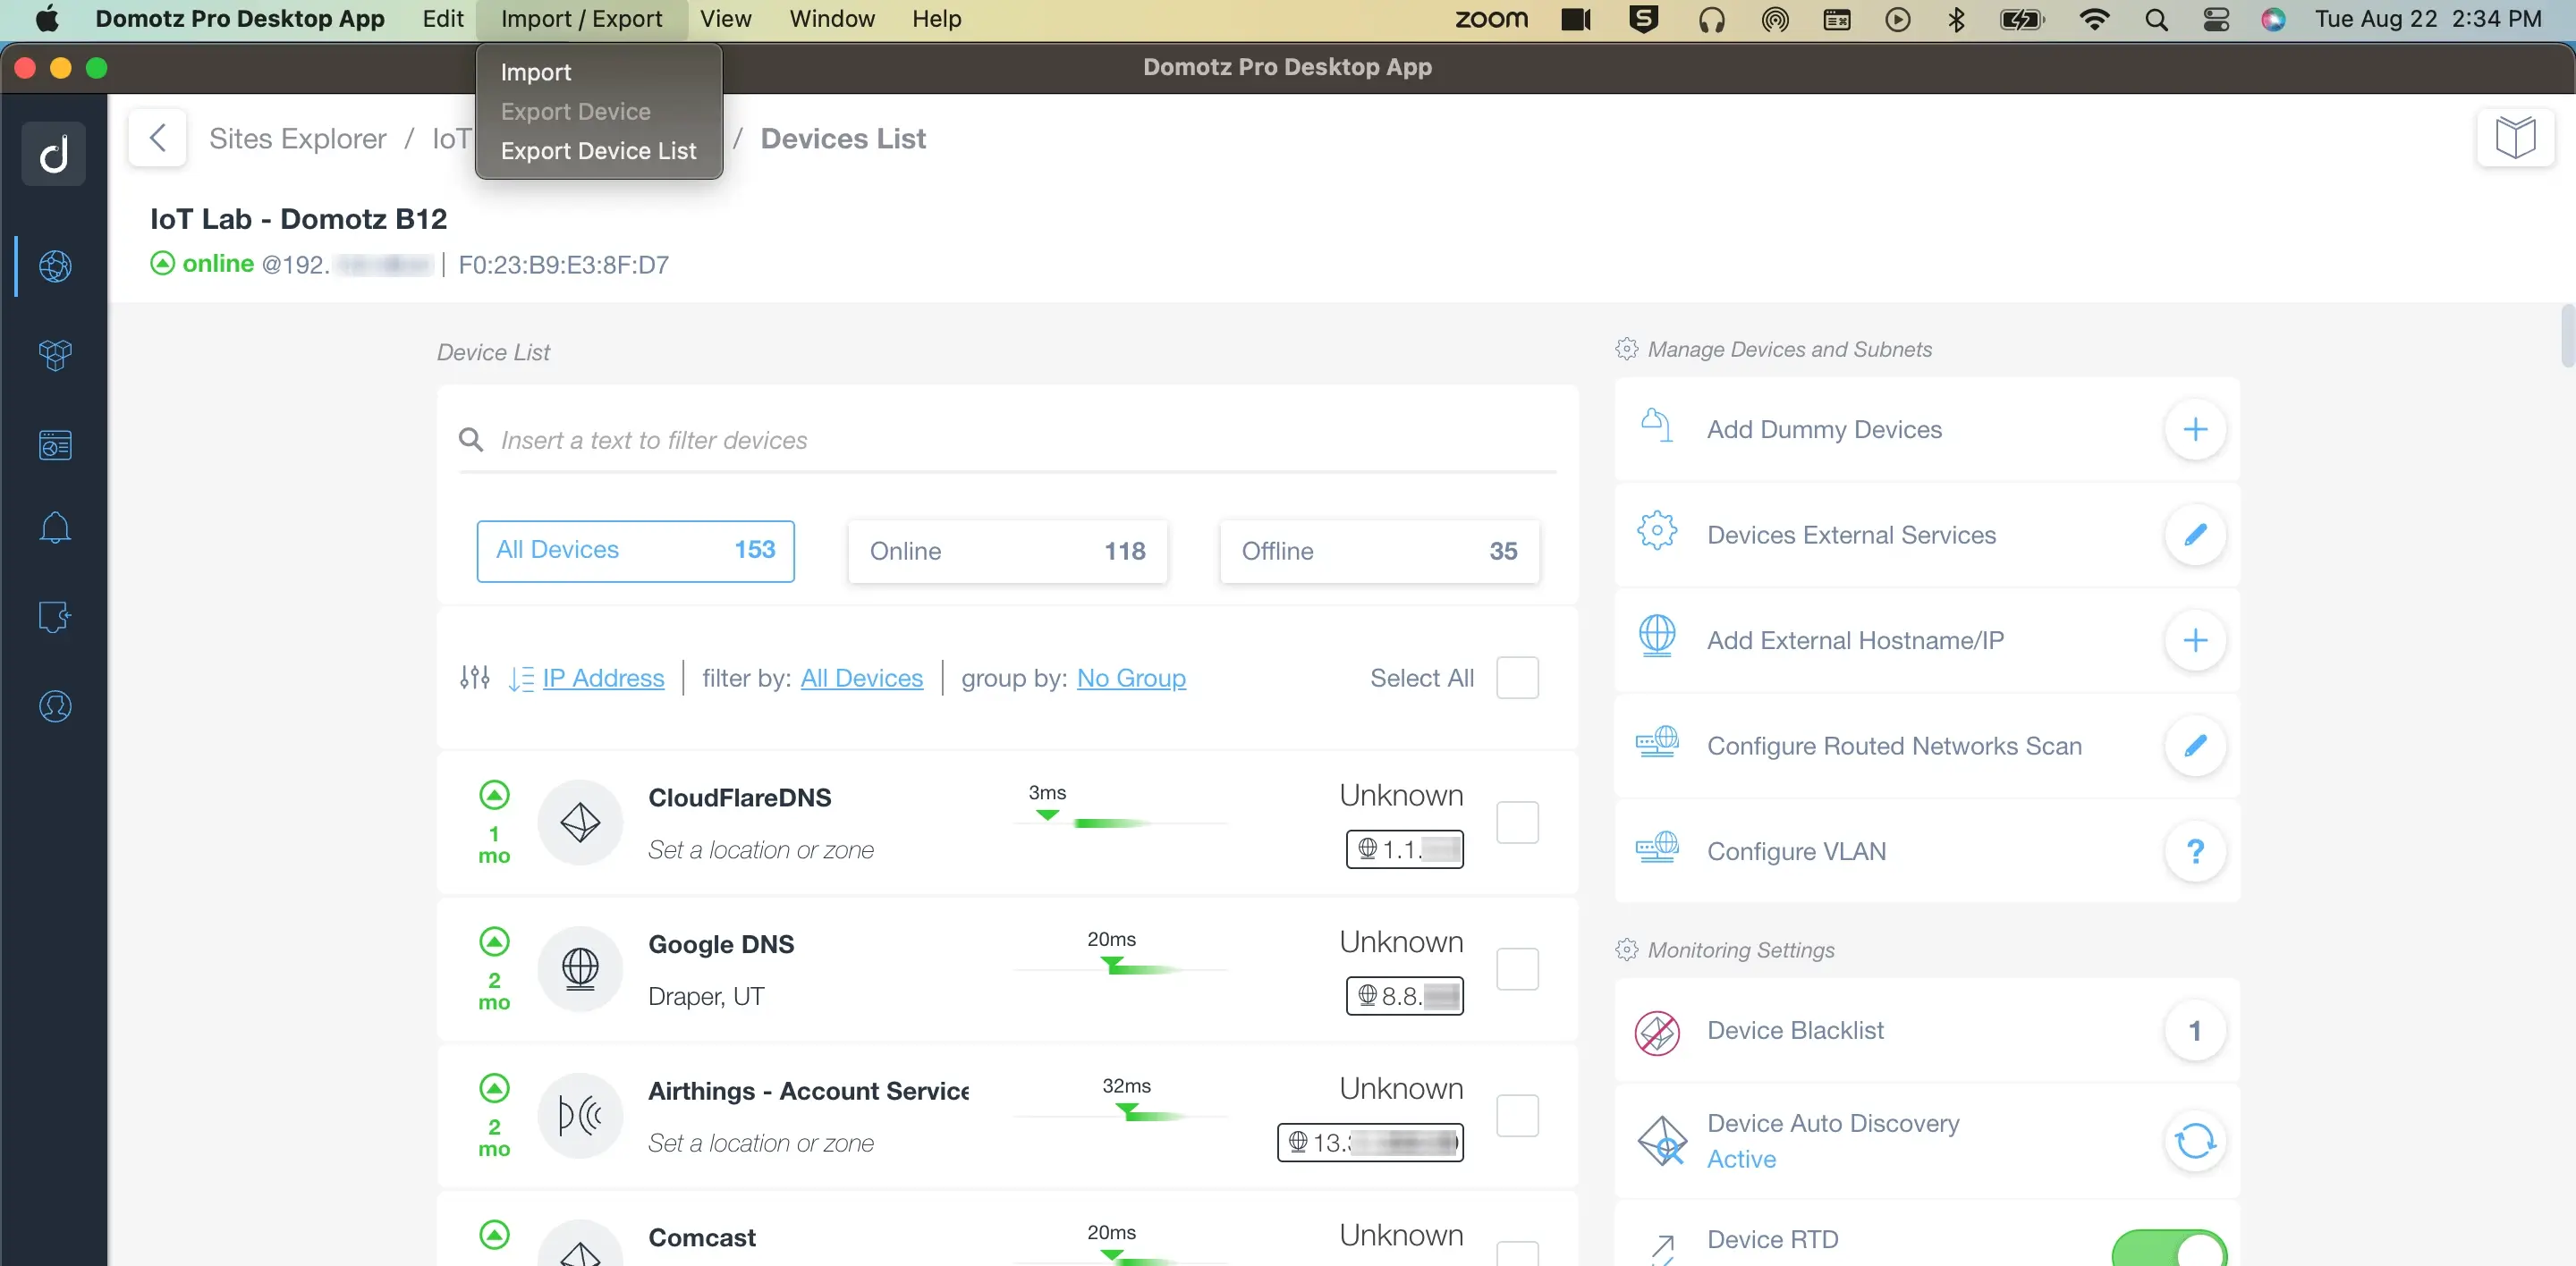
Task: Click the Domotz logo in sidebar
Action: (x=54, y=153)
